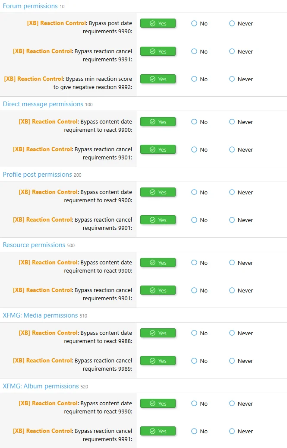Select Never for Bypass reaction cancel requirements 9991
Viewport: 287px width, 448px height.
[232, 51]
